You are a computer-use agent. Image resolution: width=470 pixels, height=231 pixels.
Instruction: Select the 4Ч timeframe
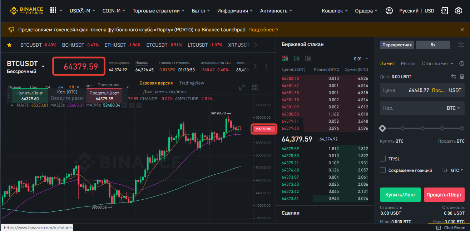point(60,87)
